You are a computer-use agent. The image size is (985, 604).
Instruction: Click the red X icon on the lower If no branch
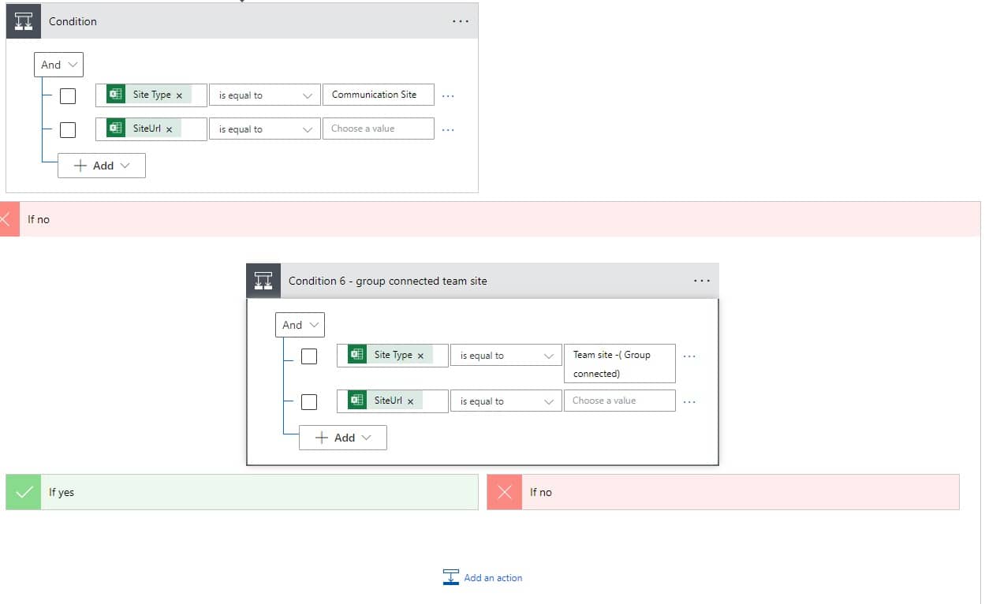504,492
